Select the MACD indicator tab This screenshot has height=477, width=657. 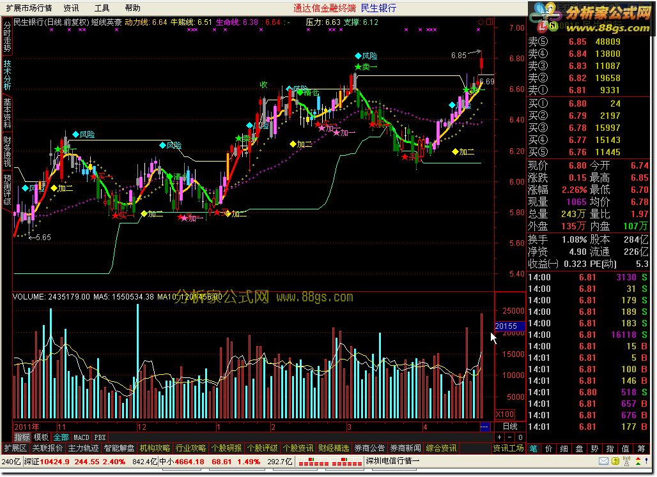pos(81,437)
